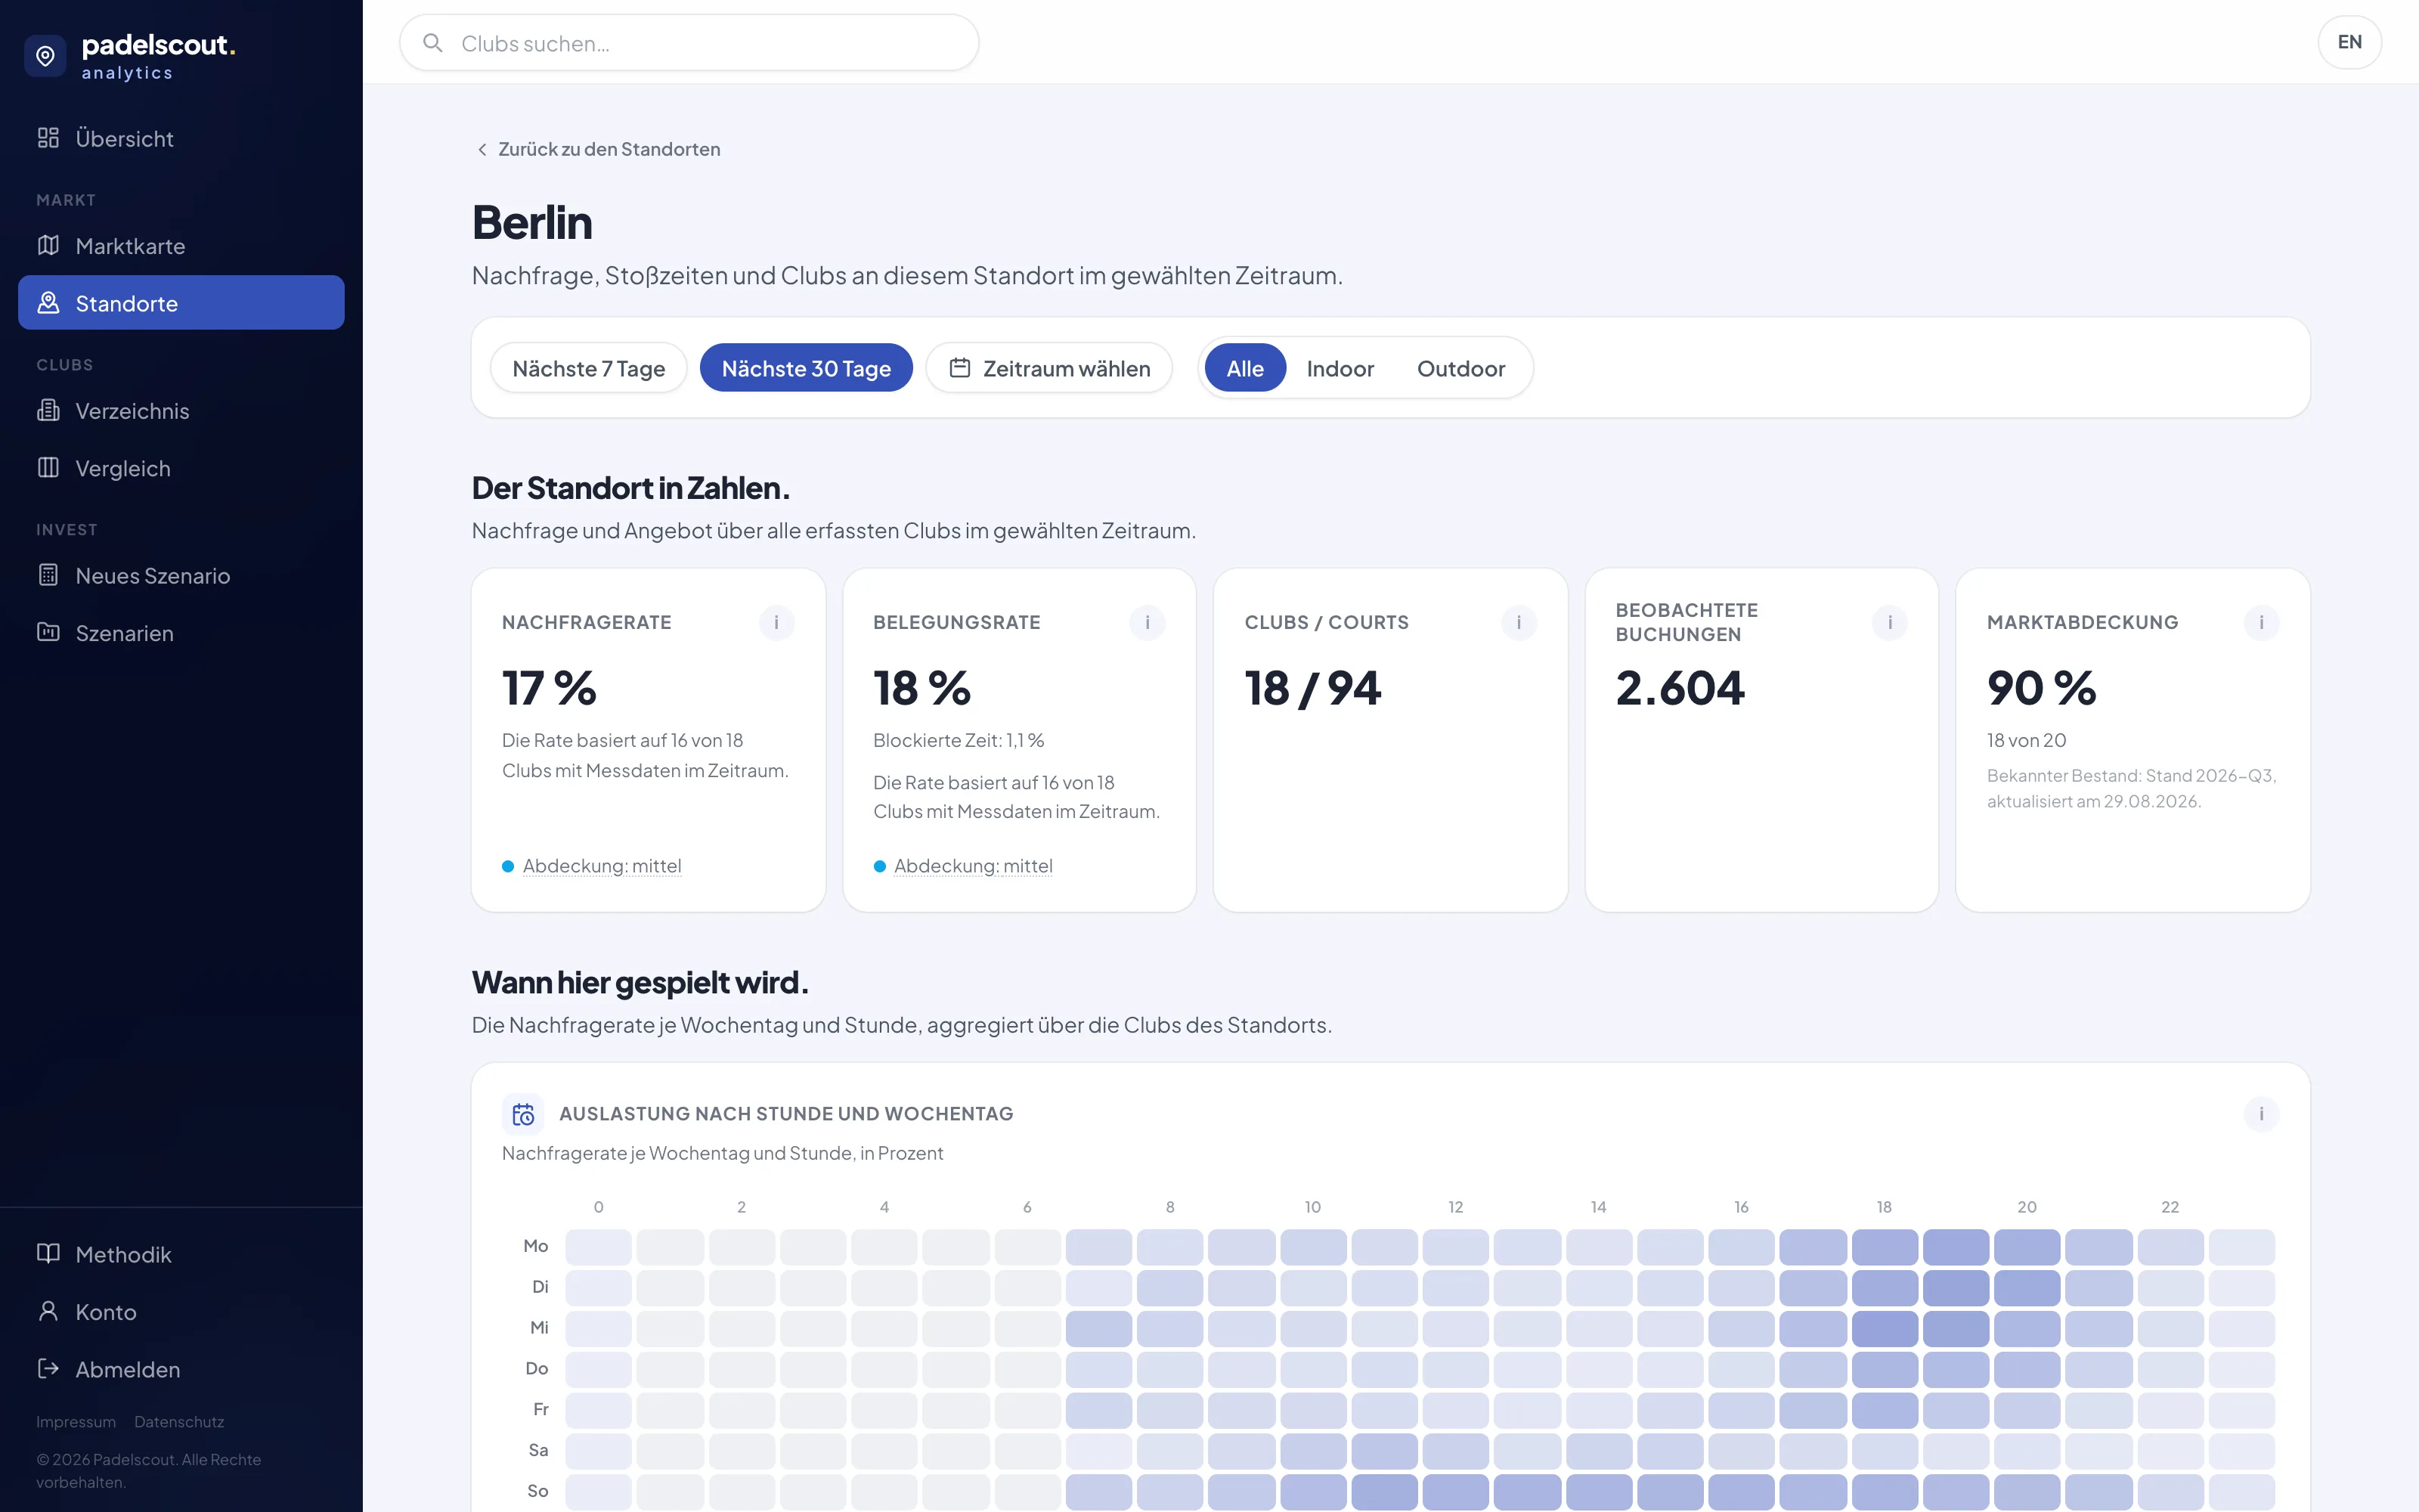The width and height of the screenshot is (2419, 1512).
Task: Navigate to the Verzeichnis page
Action: coord(181,410)
